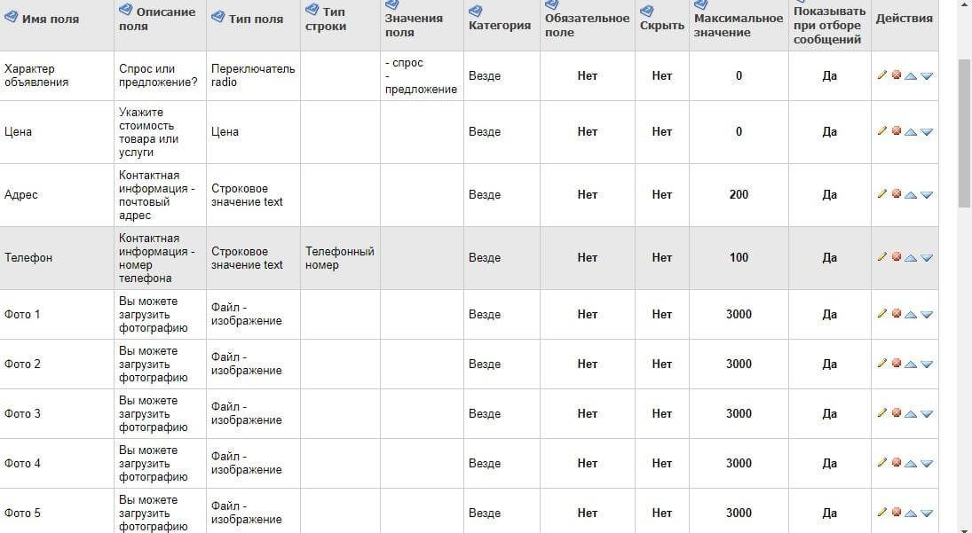
Task: Open help icon above Категория header
Action: coord(476,11)
